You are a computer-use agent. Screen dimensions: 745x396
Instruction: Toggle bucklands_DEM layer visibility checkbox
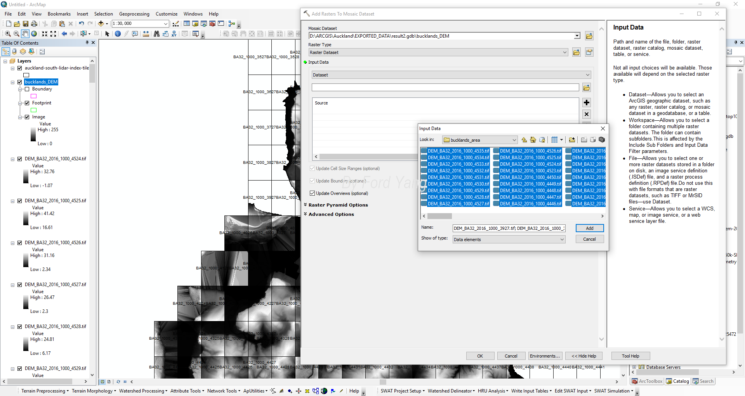pos(20,82)
